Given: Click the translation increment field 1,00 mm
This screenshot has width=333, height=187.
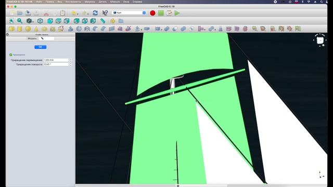Looking at the screenshot, I should (x=56, y=60).
